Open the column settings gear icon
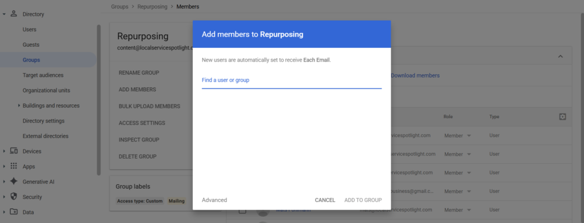Screen dimensions: 584x223 coord(562,117)
